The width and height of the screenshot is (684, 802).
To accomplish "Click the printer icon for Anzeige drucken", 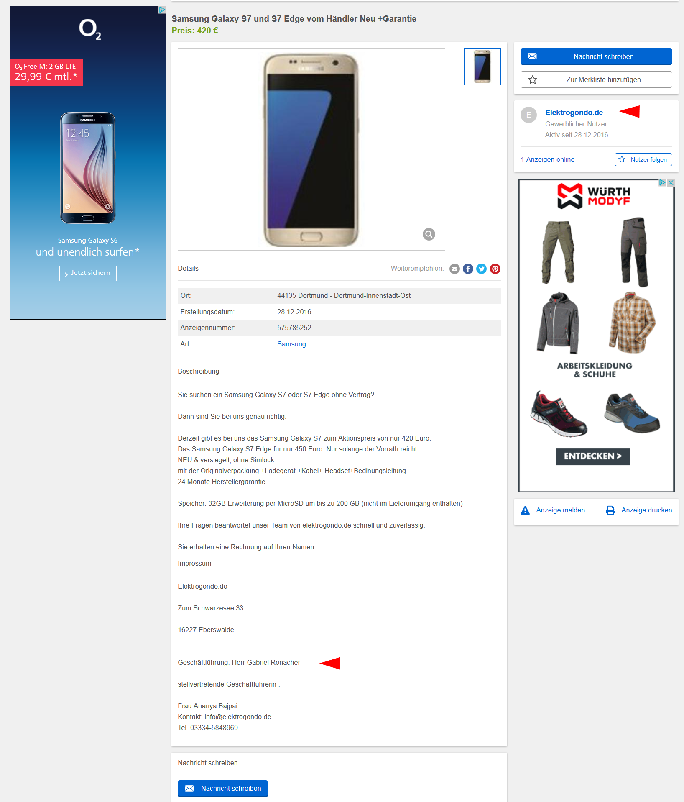I will click(x=610, y=510).
